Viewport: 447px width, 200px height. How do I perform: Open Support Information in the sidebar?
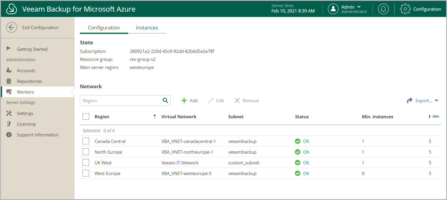click(38, 135)
